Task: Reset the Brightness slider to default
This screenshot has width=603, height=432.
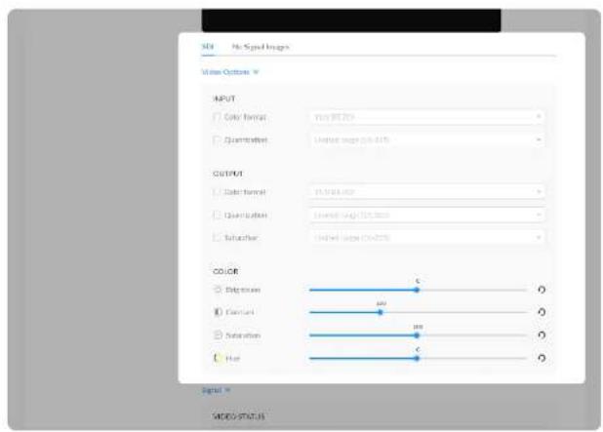Action: pyautogui.click(x=542, y=290)
